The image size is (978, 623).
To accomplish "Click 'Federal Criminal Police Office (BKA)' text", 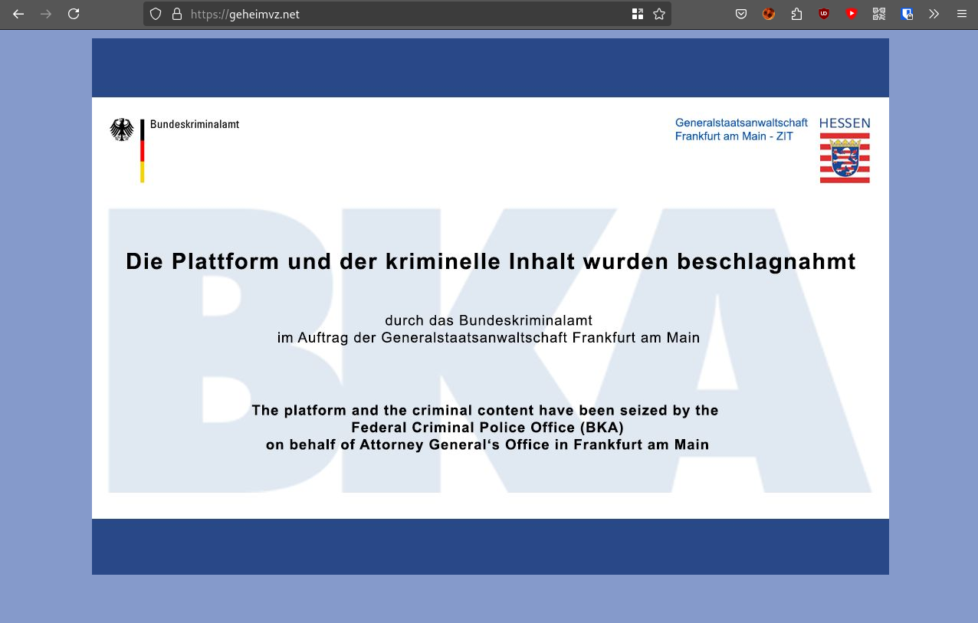I will [x=487, y=428].
